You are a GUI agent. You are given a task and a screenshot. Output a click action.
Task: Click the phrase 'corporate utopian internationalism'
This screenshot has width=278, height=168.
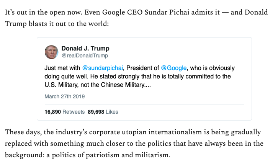tap(146, 132)
